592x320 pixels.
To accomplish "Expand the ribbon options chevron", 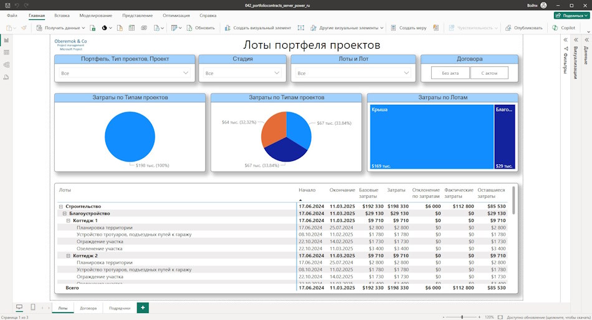I will 588,32.
